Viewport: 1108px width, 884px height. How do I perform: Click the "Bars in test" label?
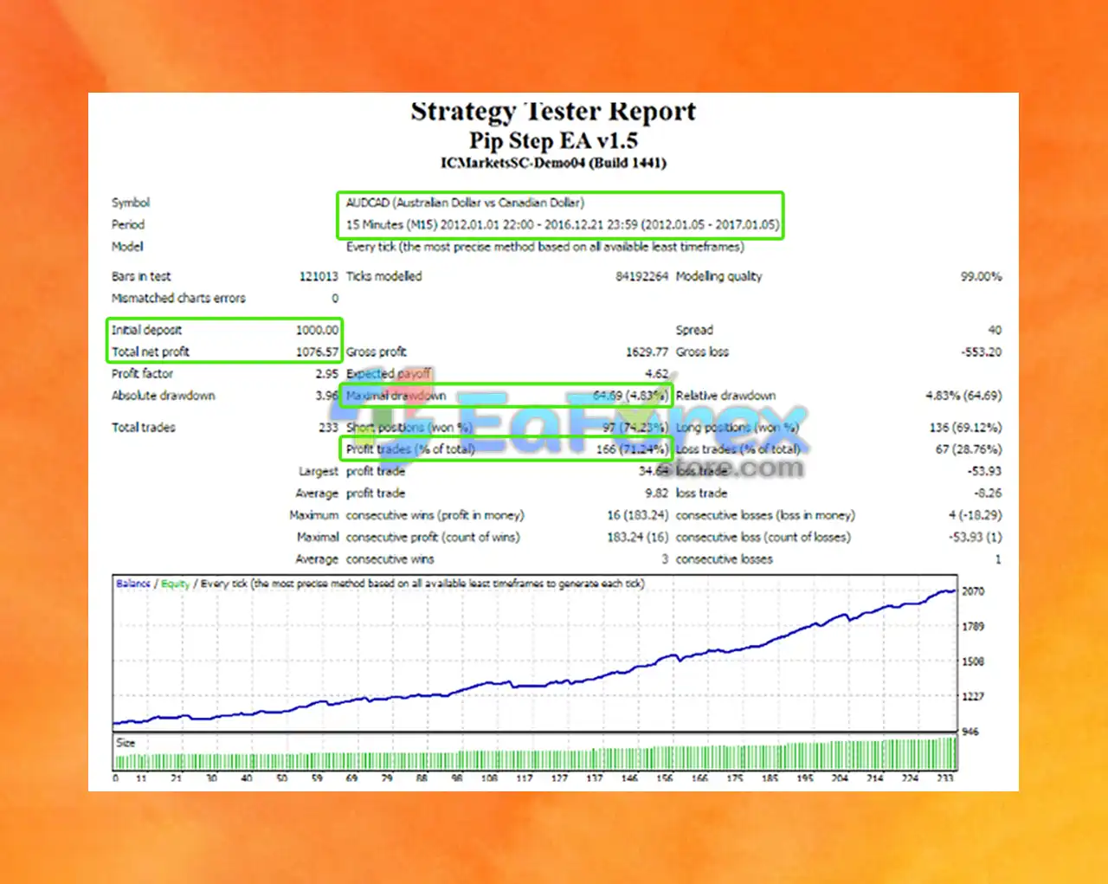point(141,276)
